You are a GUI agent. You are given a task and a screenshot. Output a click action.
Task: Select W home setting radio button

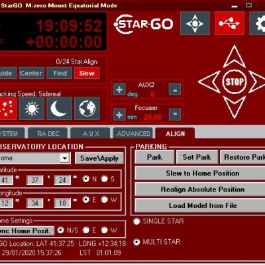pos(104,230)
